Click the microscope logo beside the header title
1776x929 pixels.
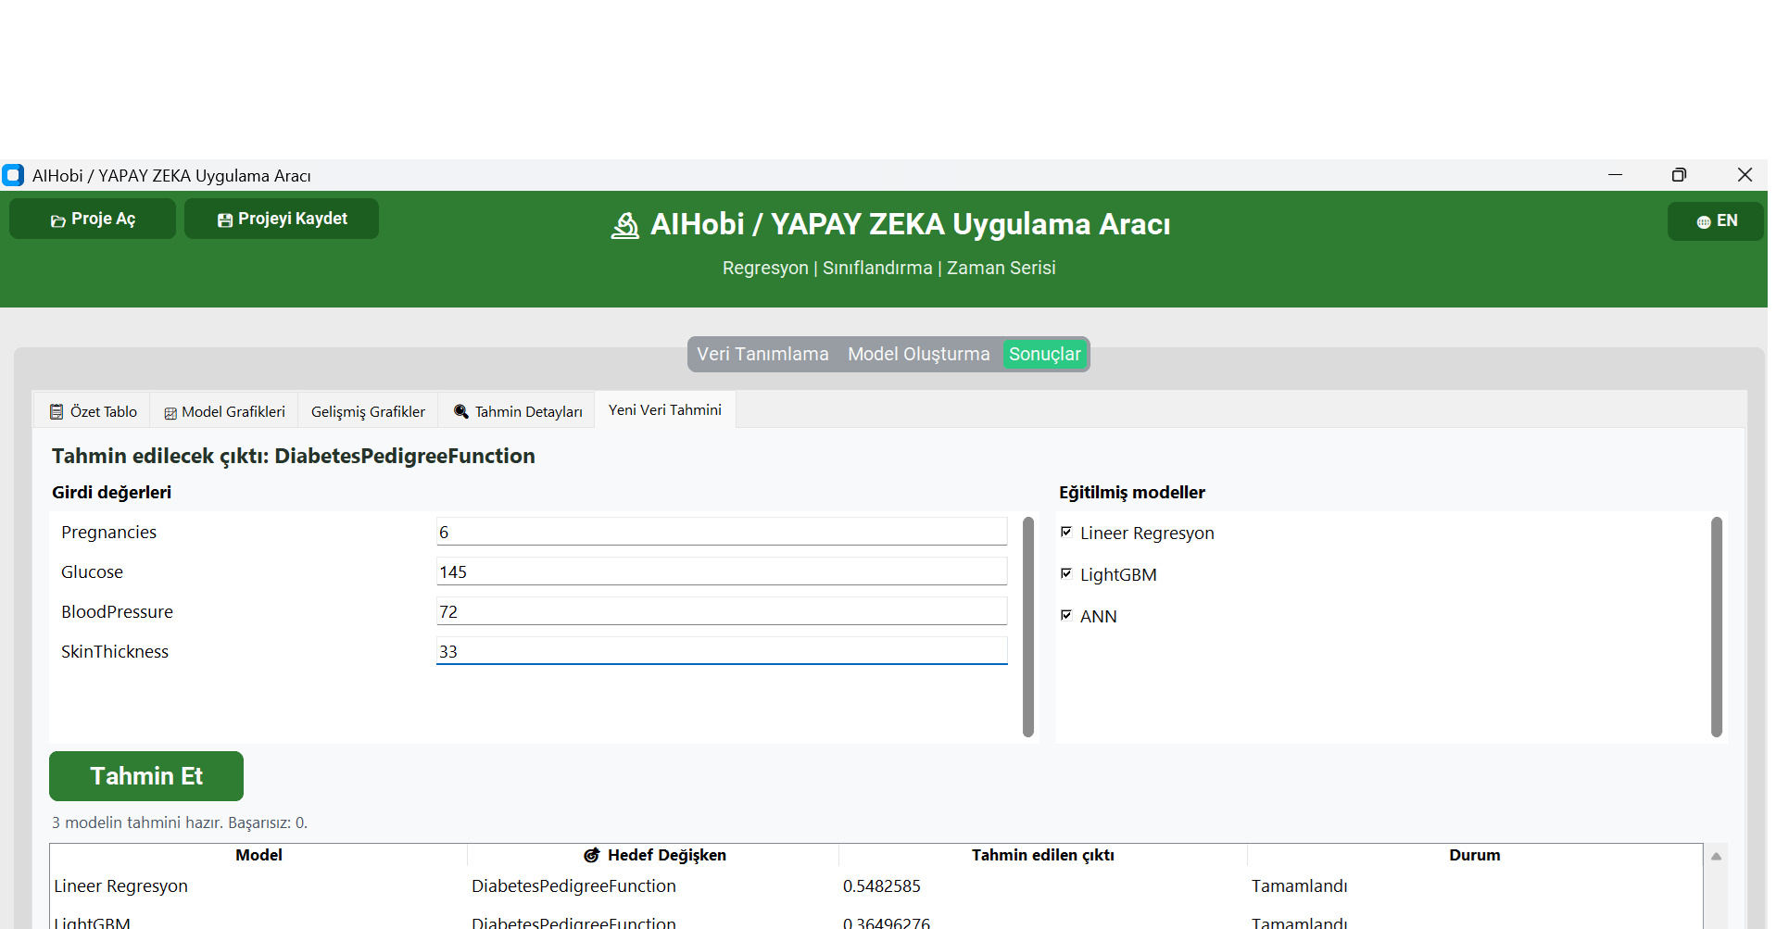625,225
